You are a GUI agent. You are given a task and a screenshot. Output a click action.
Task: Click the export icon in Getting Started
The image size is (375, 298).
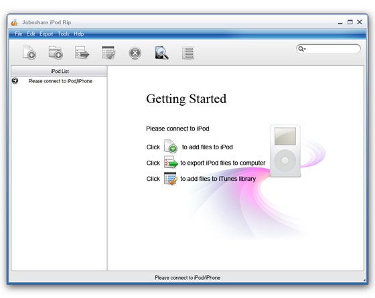click(171, 161)
